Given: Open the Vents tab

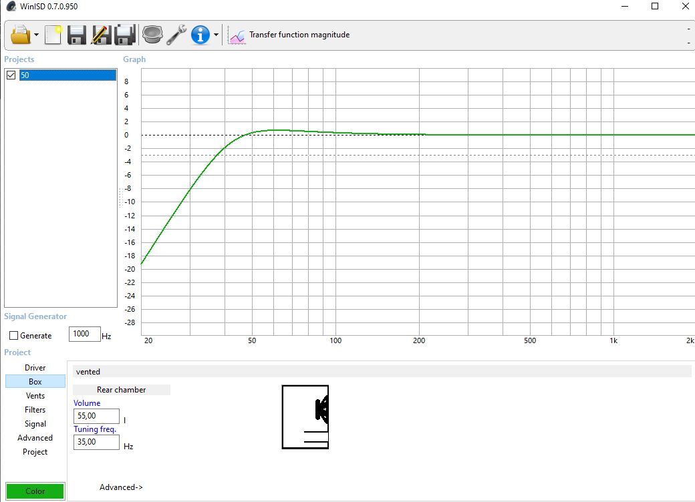Looking at the screenshot, I should (x=35, y=396).
